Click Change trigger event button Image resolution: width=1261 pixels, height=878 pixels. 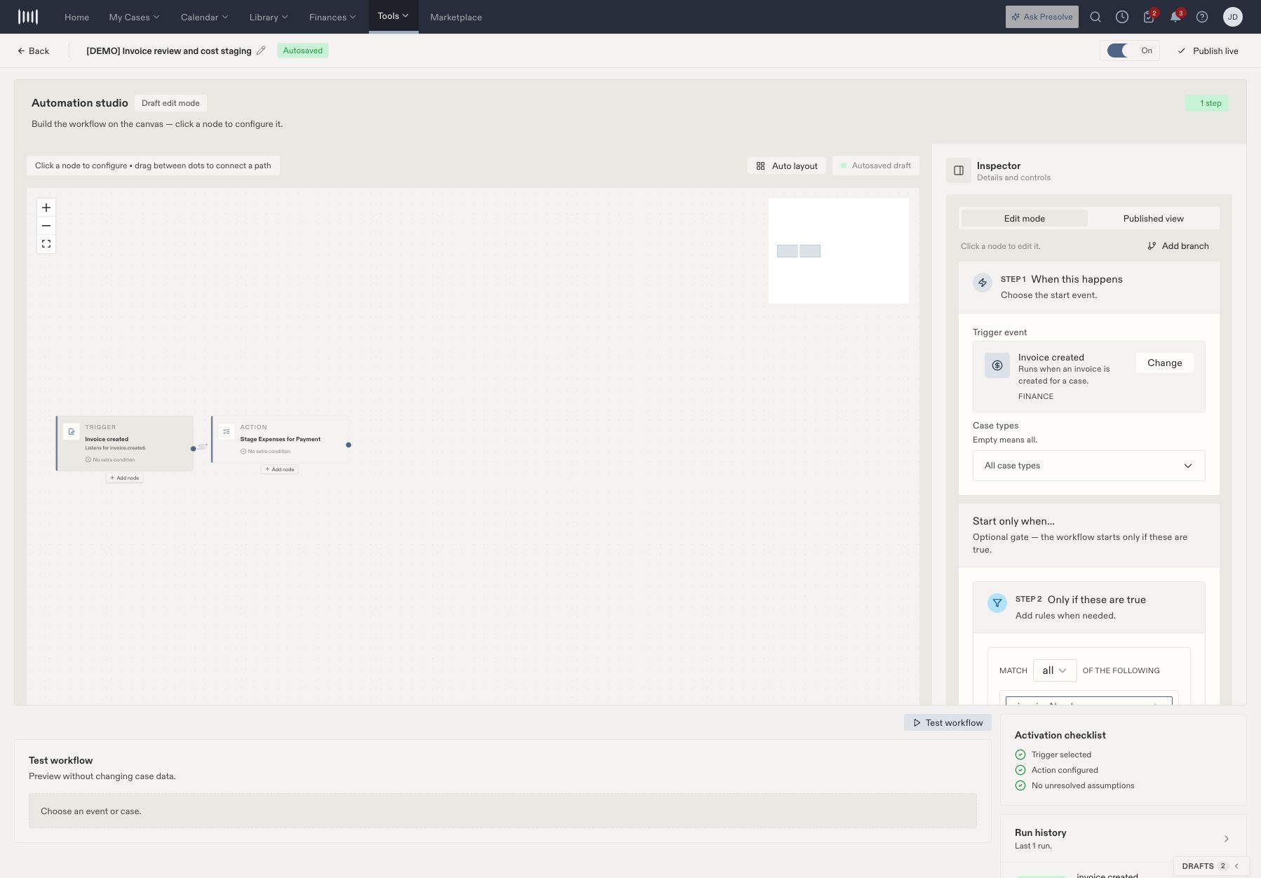pyautogui.click(x=1164, y=363)
